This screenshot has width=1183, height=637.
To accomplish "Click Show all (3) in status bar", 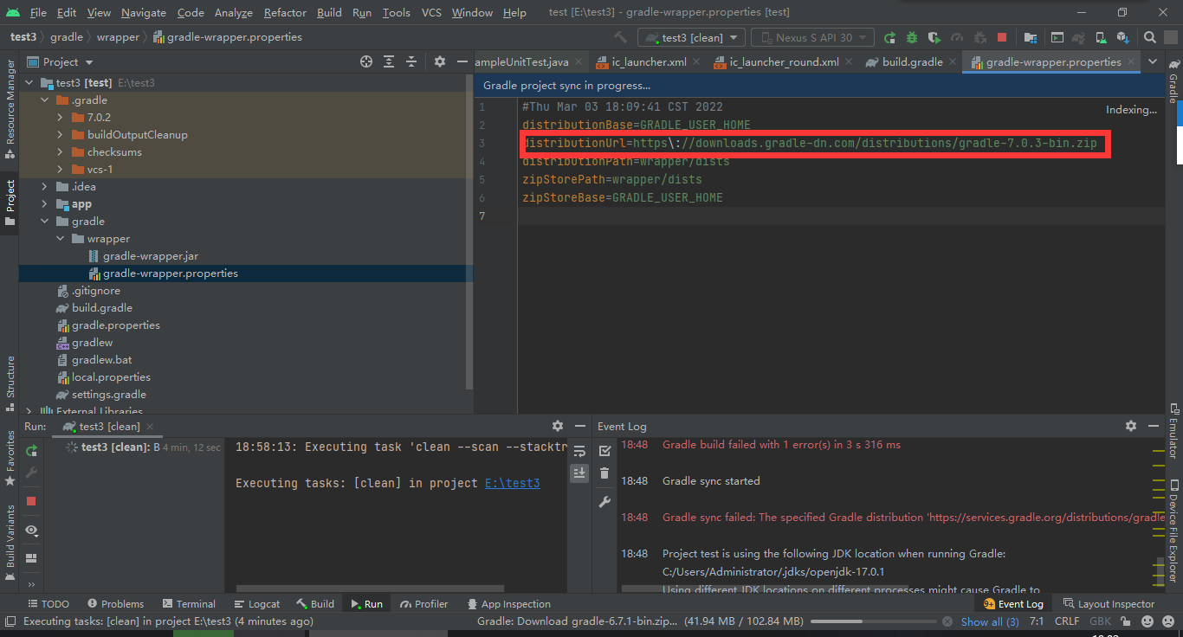I will (x=990, y=621).
